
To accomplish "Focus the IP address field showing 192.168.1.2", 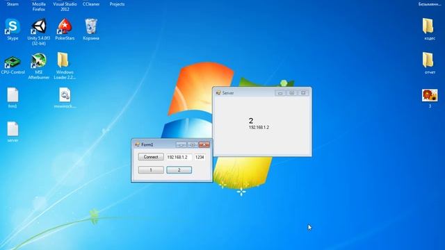I will 179,157.
